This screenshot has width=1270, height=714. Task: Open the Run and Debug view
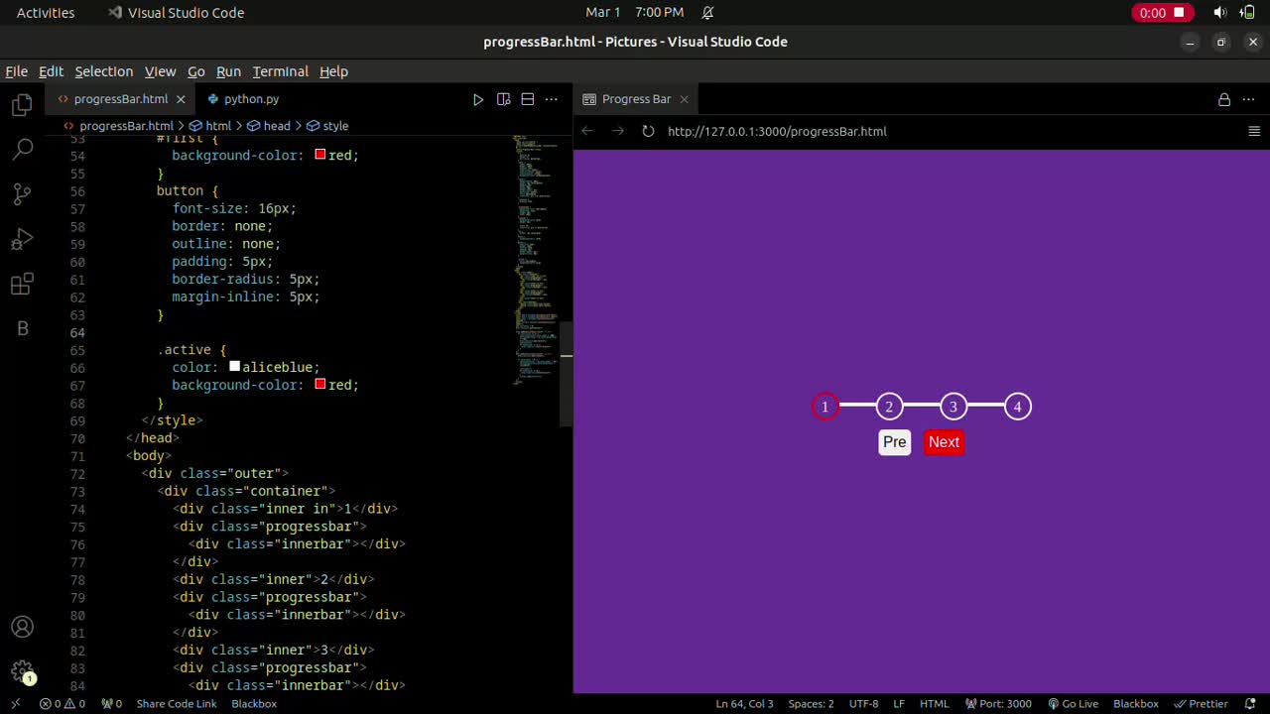pos(22,240)
